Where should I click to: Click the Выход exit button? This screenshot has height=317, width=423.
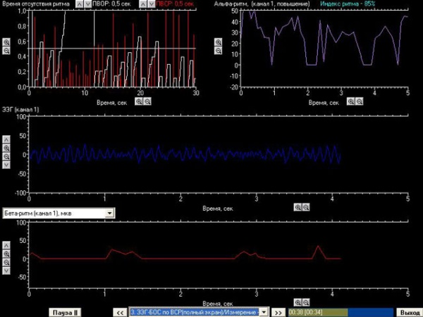tap(409, 311)
